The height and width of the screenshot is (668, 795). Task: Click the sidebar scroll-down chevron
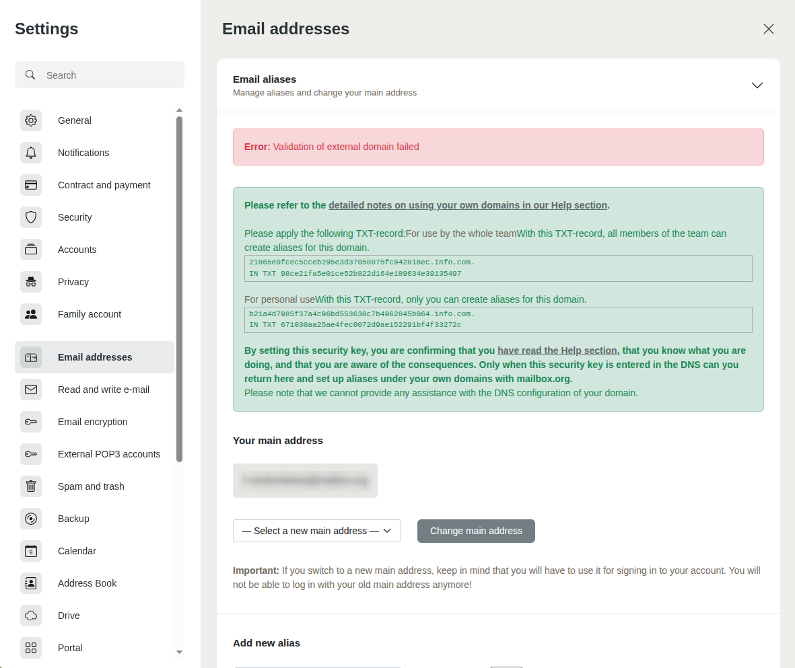tap(179, 653)
